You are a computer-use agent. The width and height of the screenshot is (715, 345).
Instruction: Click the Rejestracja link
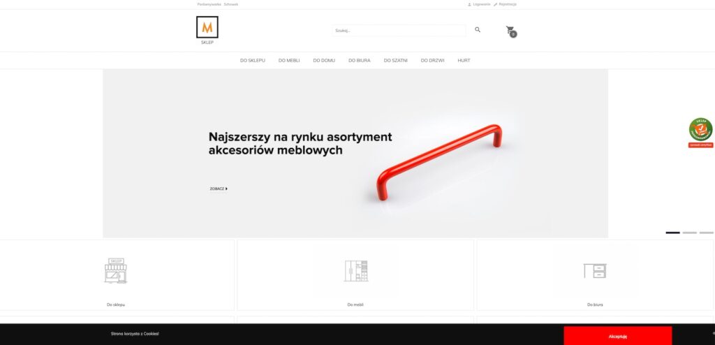(506, 4)
